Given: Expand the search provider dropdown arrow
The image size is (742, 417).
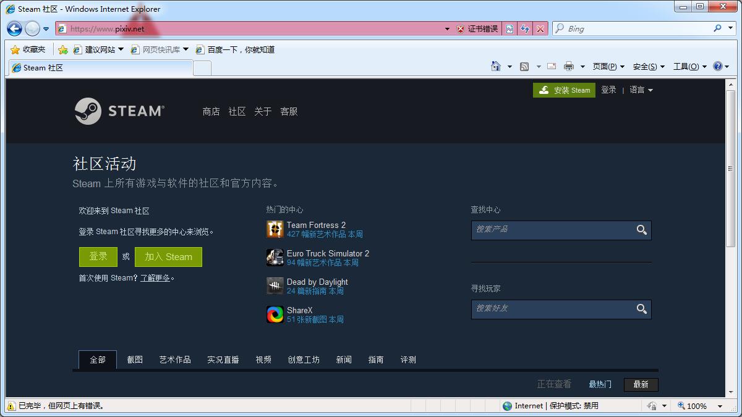Looking at the screenshot, I should point(730,28).
